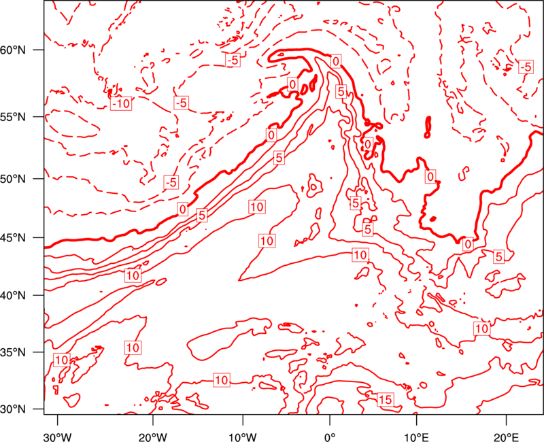Click the 15 contour label box
Image resolution: width=544 pixels, height=442 pixels.
point(385,400)
